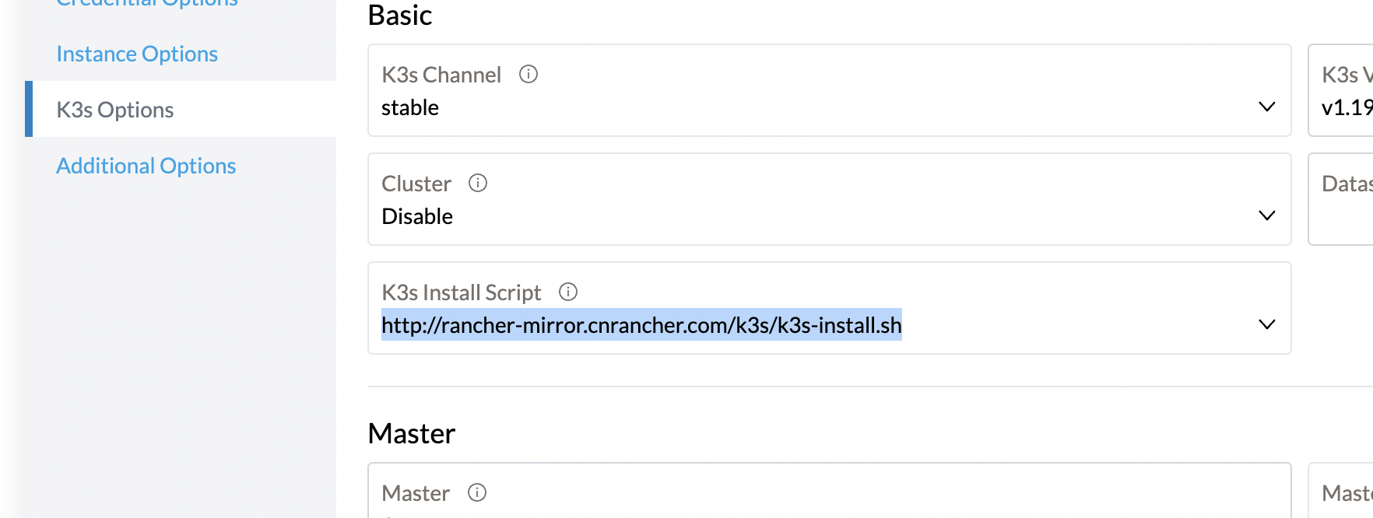This screenshot has width=1373, height=518.
Task: Click the Disable value under Cluster
Action: click(416, 216)
